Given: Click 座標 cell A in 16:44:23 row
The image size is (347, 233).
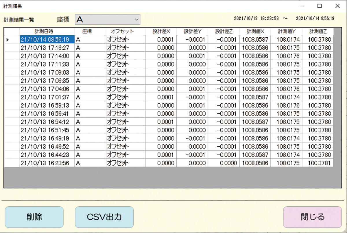Looking at the screenshot, I should point(90,155).
